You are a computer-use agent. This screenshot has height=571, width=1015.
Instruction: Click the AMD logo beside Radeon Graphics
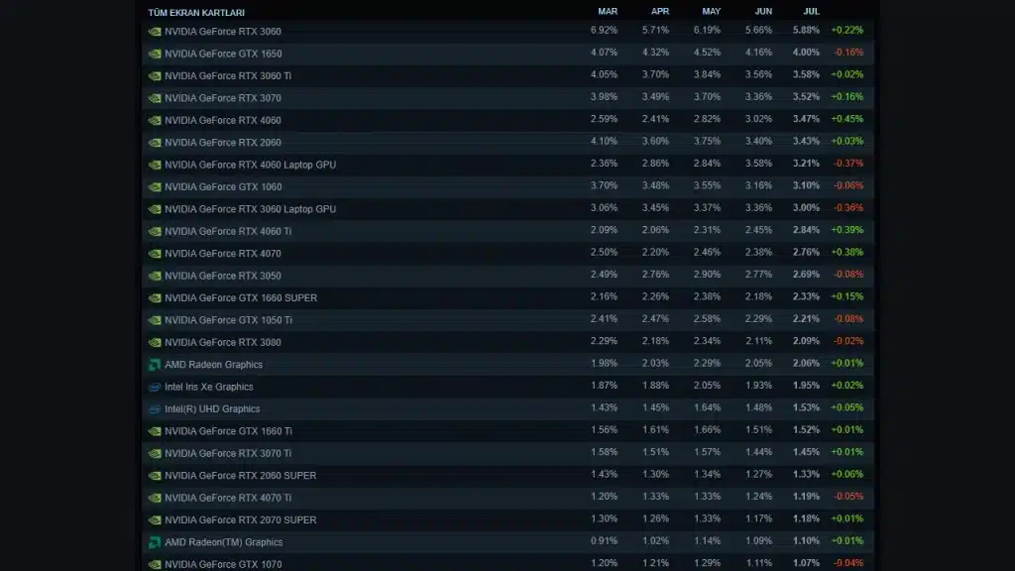(x=155, y=365)
